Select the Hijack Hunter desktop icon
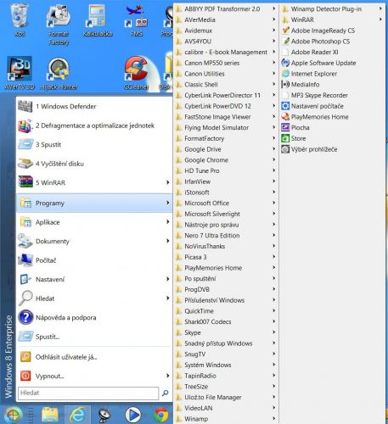The image size is (388, 424). 59,73
